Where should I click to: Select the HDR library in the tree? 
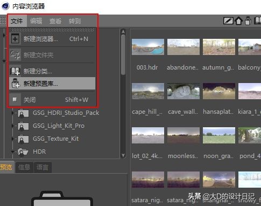[x=39, y=152]
